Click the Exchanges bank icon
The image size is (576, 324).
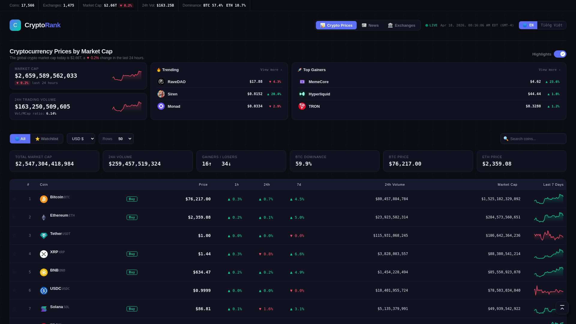click(390, 25)
